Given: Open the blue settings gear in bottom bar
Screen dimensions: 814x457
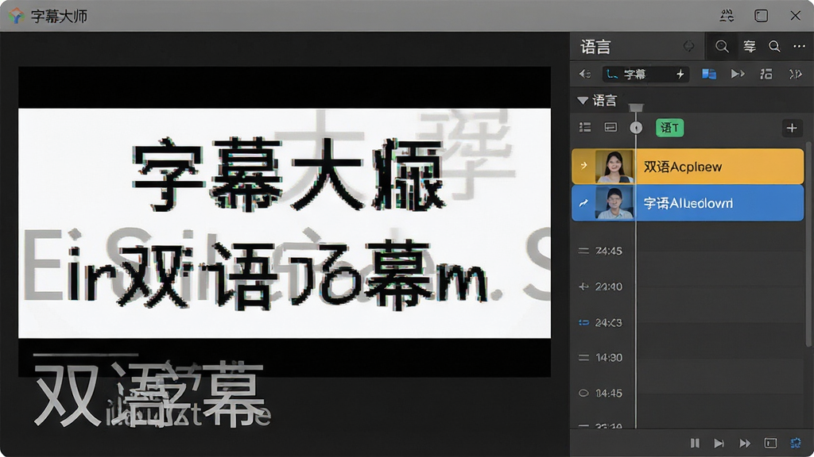Looking at the screenshot, I should click(795, 443).
